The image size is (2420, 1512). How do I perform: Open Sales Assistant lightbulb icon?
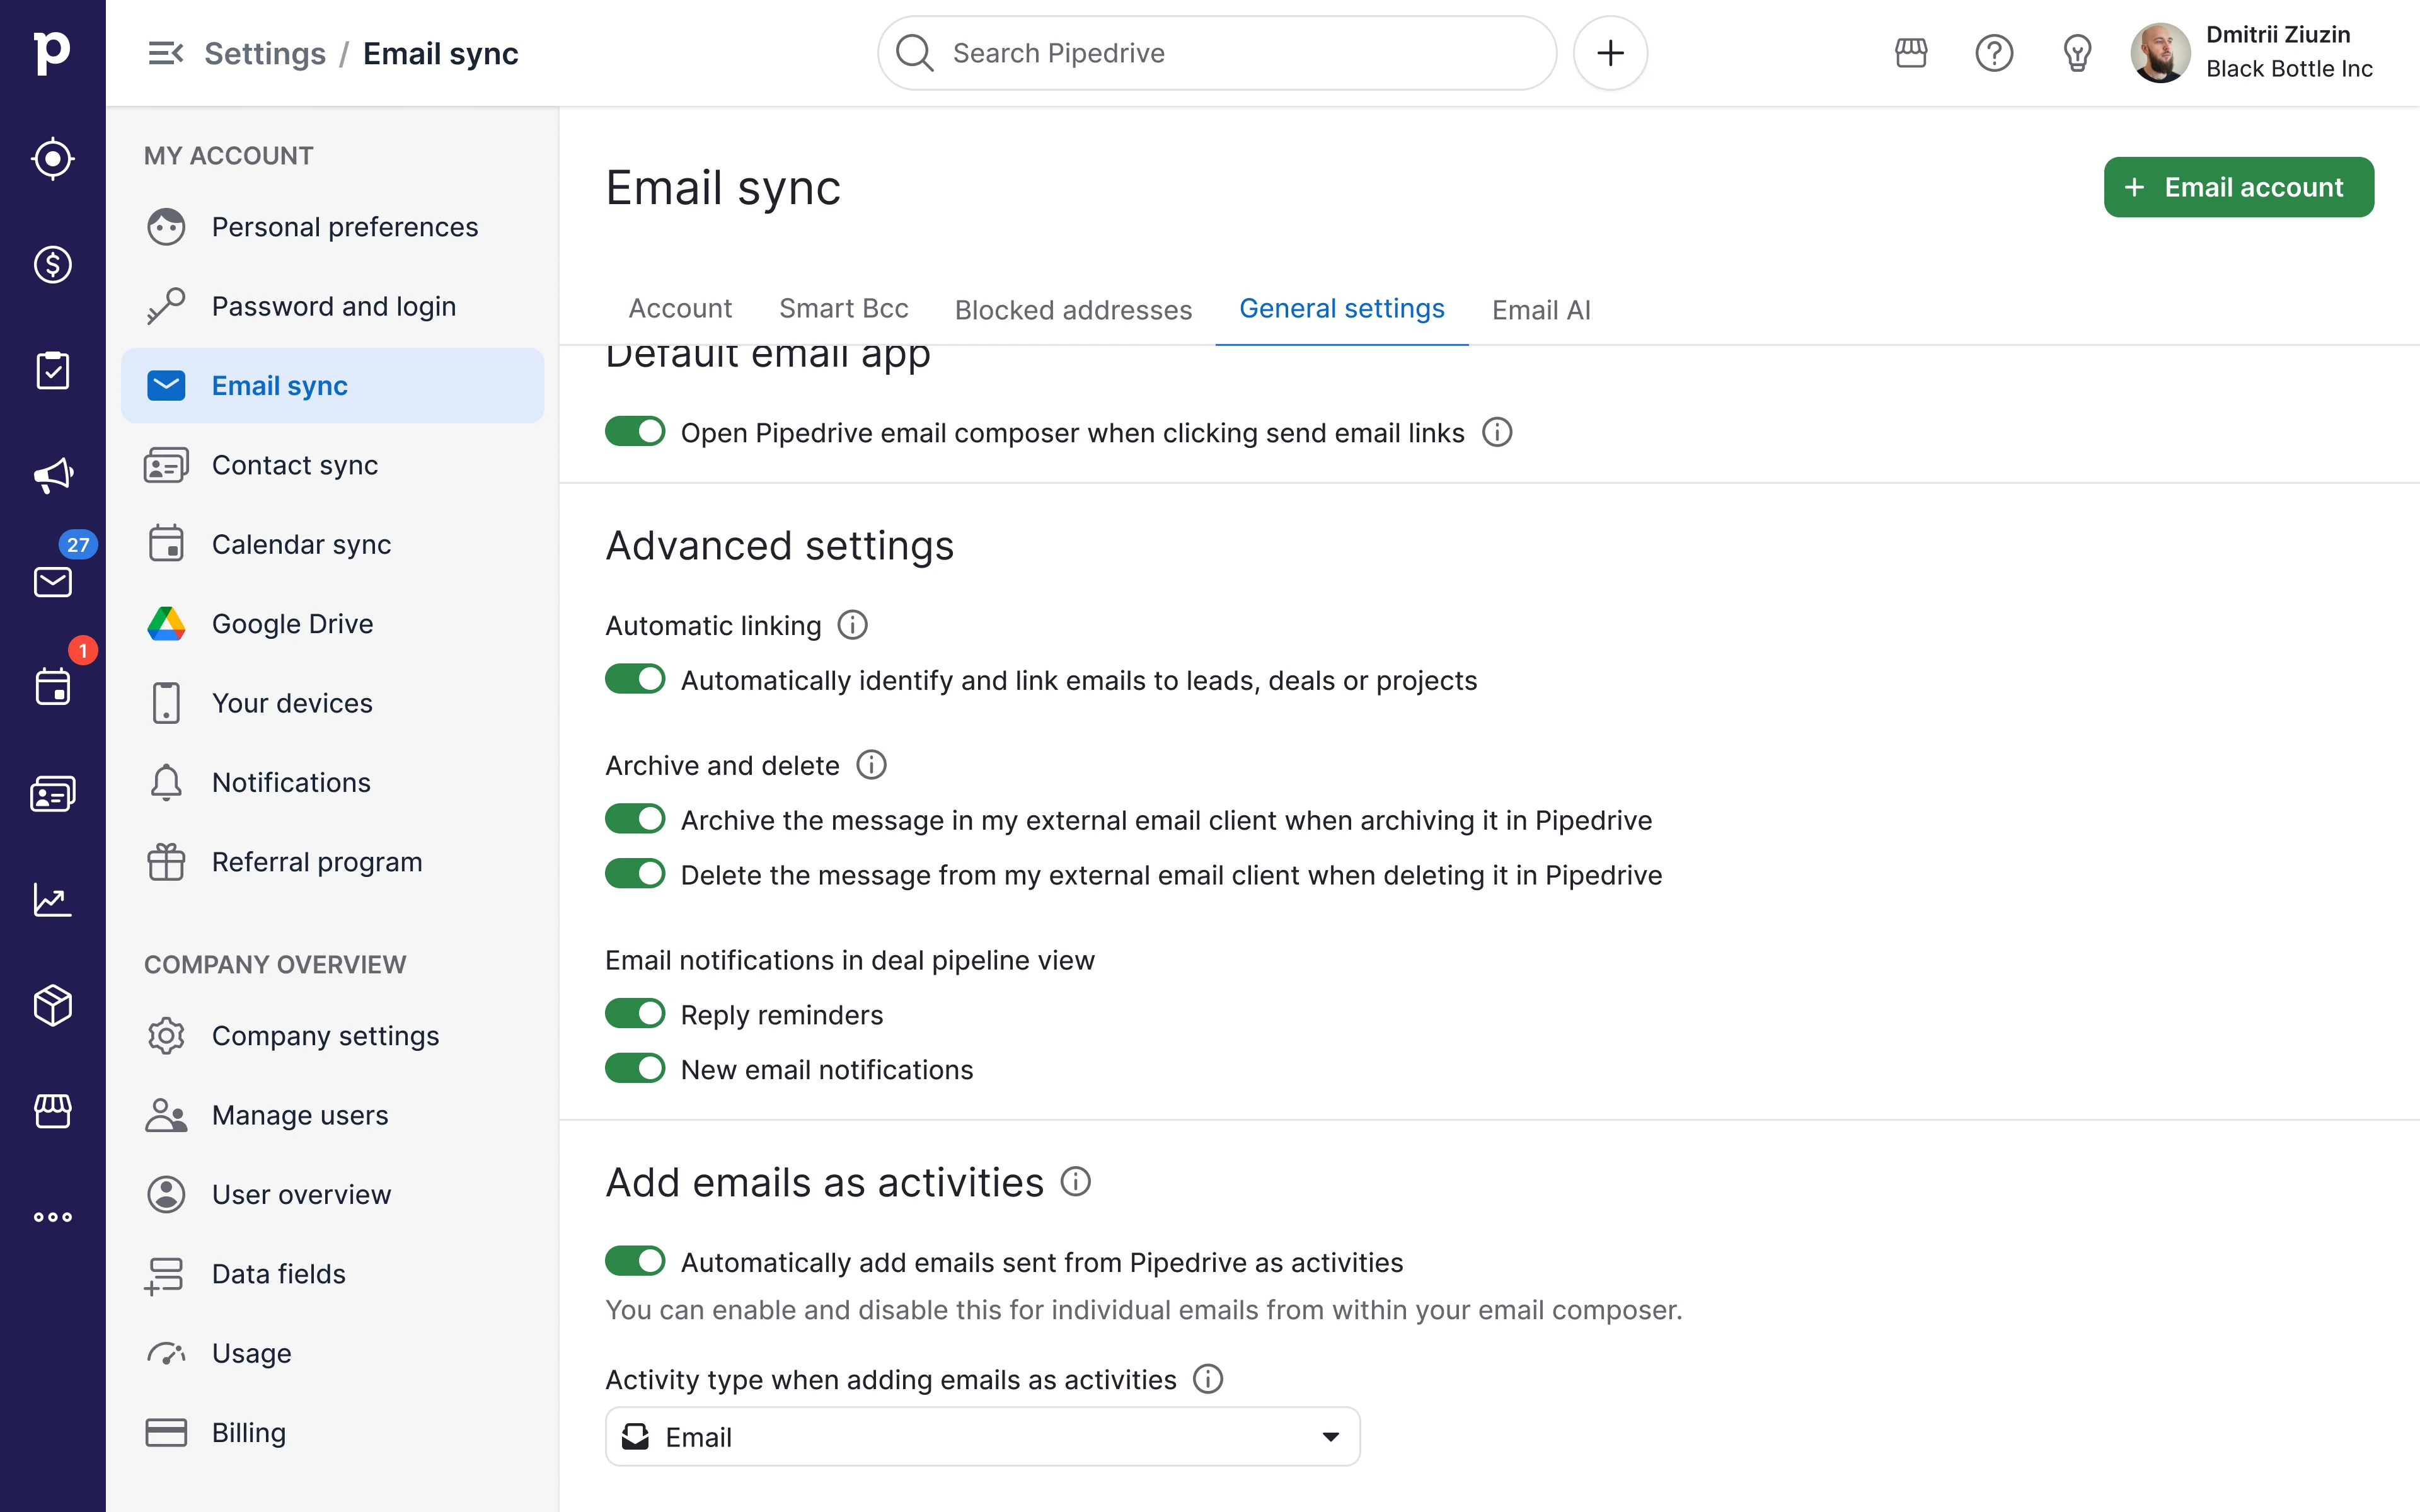pyautogui.click(x=2077, y=53)
